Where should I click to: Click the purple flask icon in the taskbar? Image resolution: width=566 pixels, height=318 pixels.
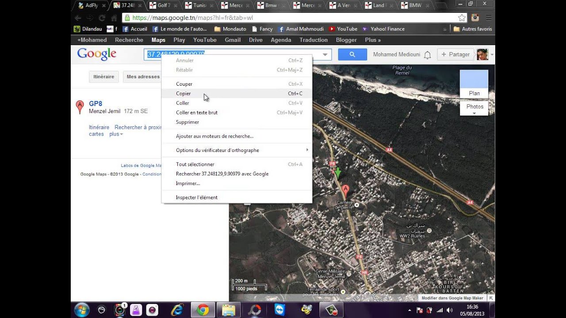[x=136, y=310]
